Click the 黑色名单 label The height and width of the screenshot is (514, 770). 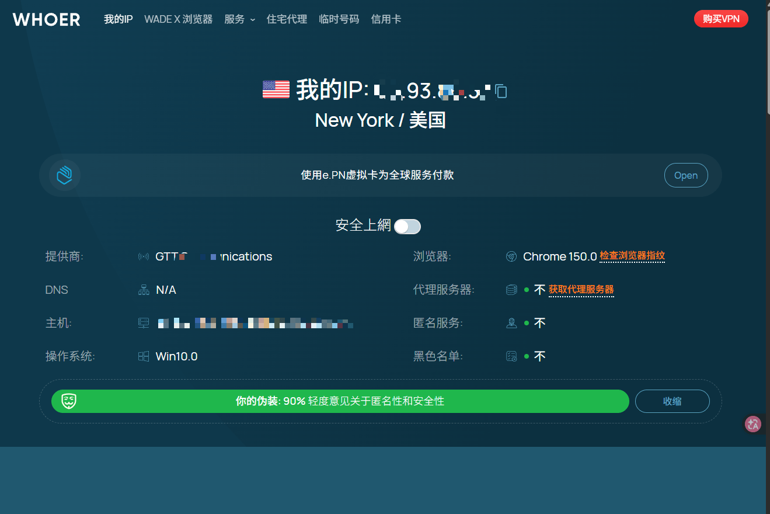coord(438,356)
